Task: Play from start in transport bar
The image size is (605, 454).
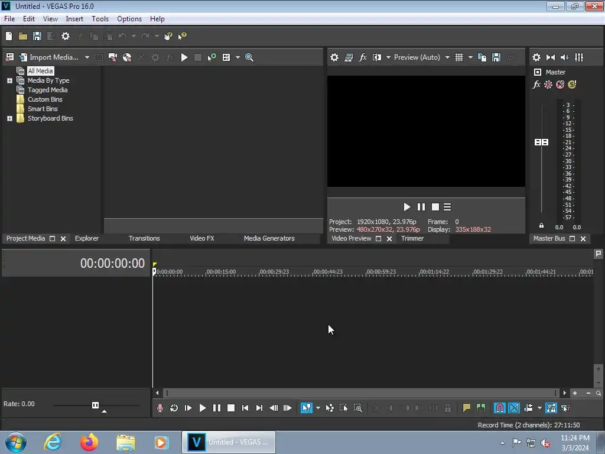Action: pos(188,408)
